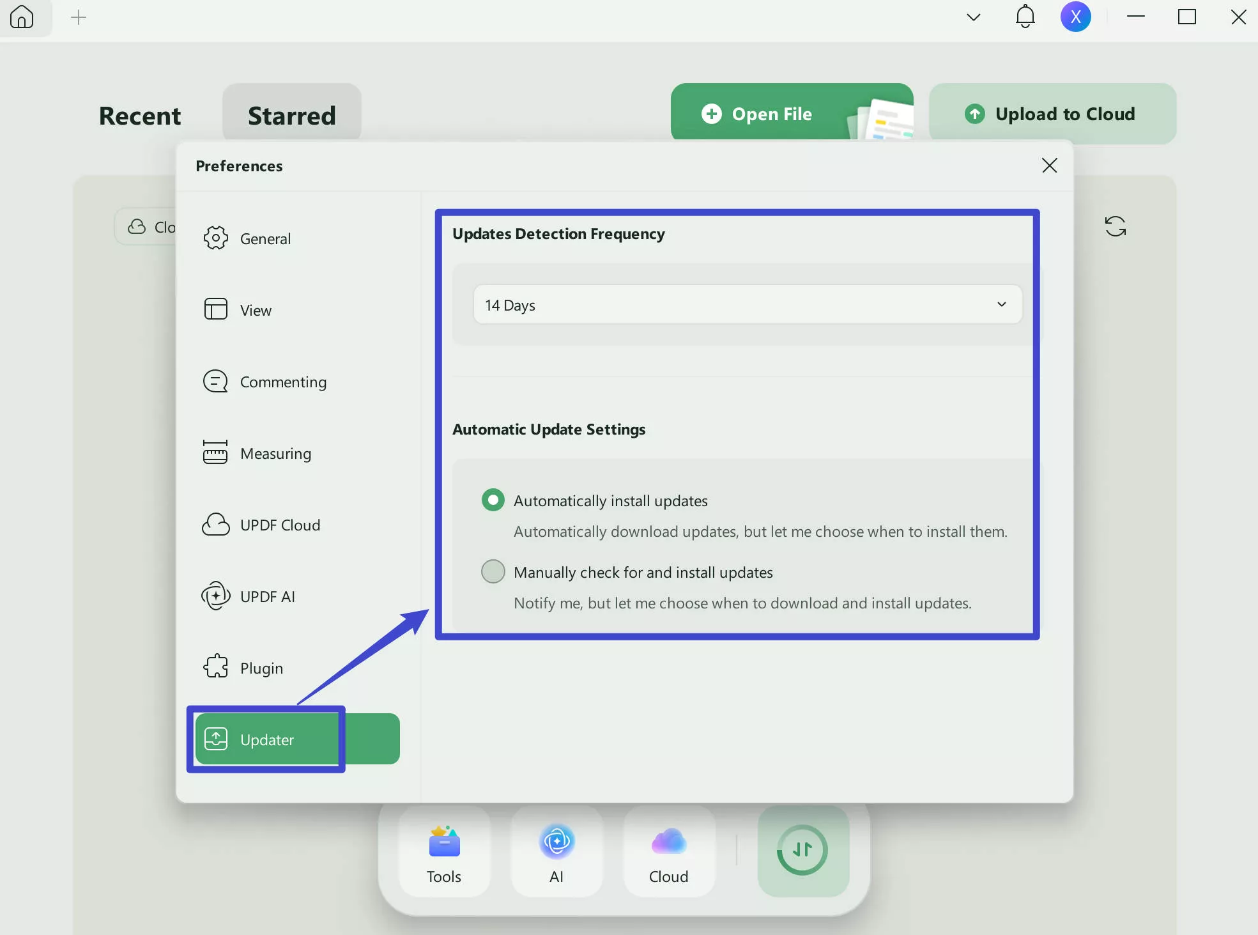
Task: Switch to the Starred tab
Action: pyautogui.click(x=291, y=115)
